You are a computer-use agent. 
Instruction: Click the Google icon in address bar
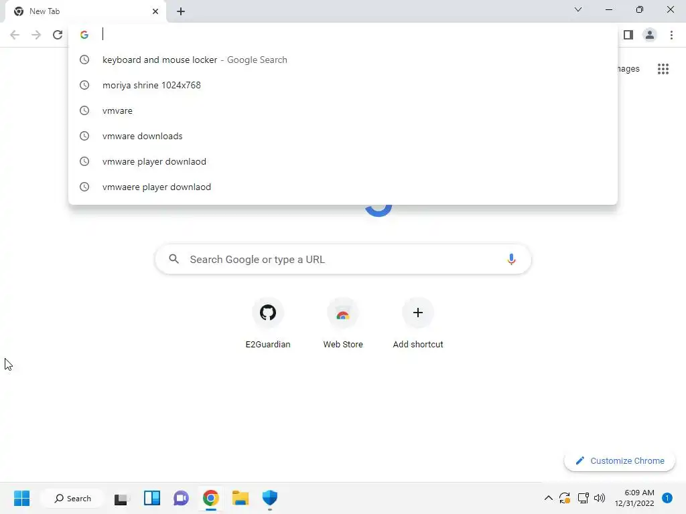point(84,35)
